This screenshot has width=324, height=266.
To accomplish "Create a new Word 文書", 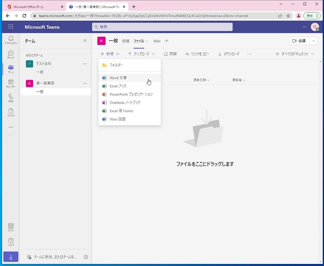I will pyautogui.click(x=130, y=78).
